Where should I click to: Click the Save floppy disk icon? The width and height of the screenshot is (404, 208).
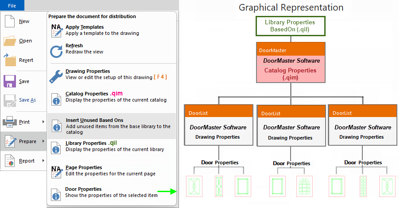10,81
